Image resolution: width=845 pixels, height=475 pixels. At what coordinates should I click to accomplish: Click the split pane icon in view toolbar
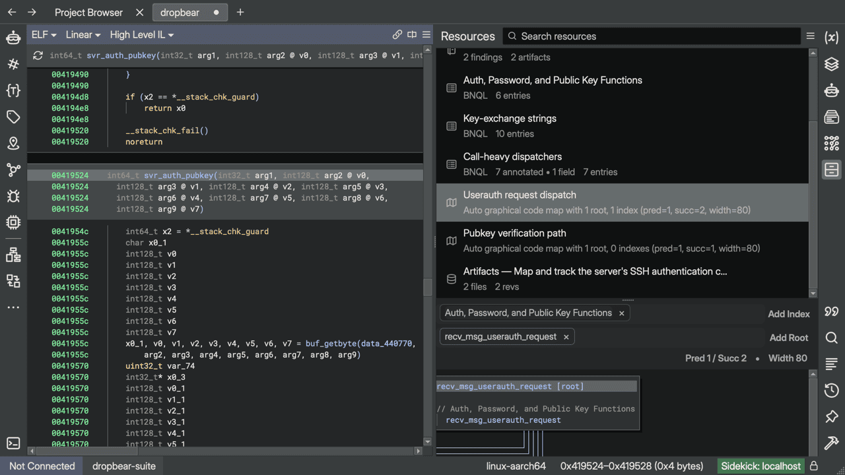point(412,34)
